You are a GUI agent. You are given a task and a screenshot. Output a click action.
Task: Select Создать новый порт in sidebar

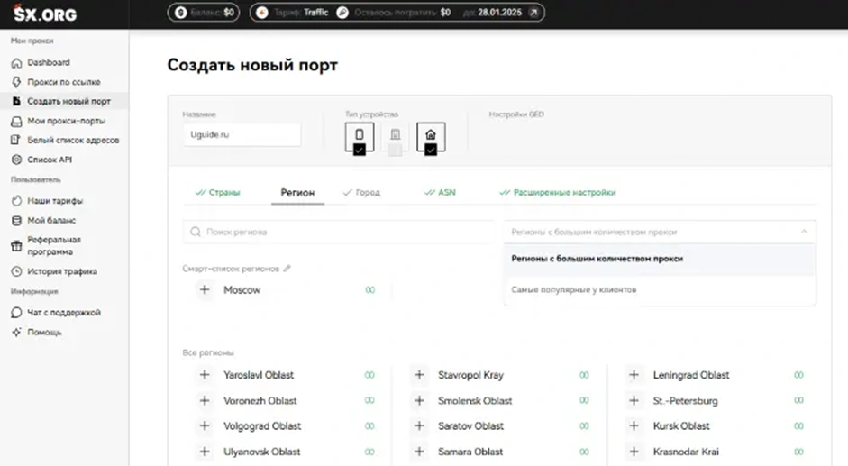point(64,101)
